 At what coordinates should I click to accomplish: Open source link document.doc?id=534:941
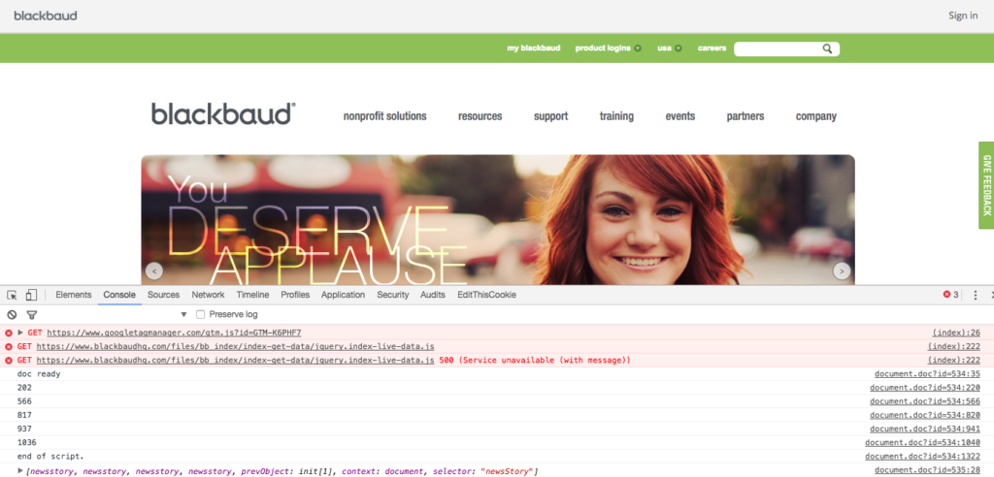coord(925,429)
